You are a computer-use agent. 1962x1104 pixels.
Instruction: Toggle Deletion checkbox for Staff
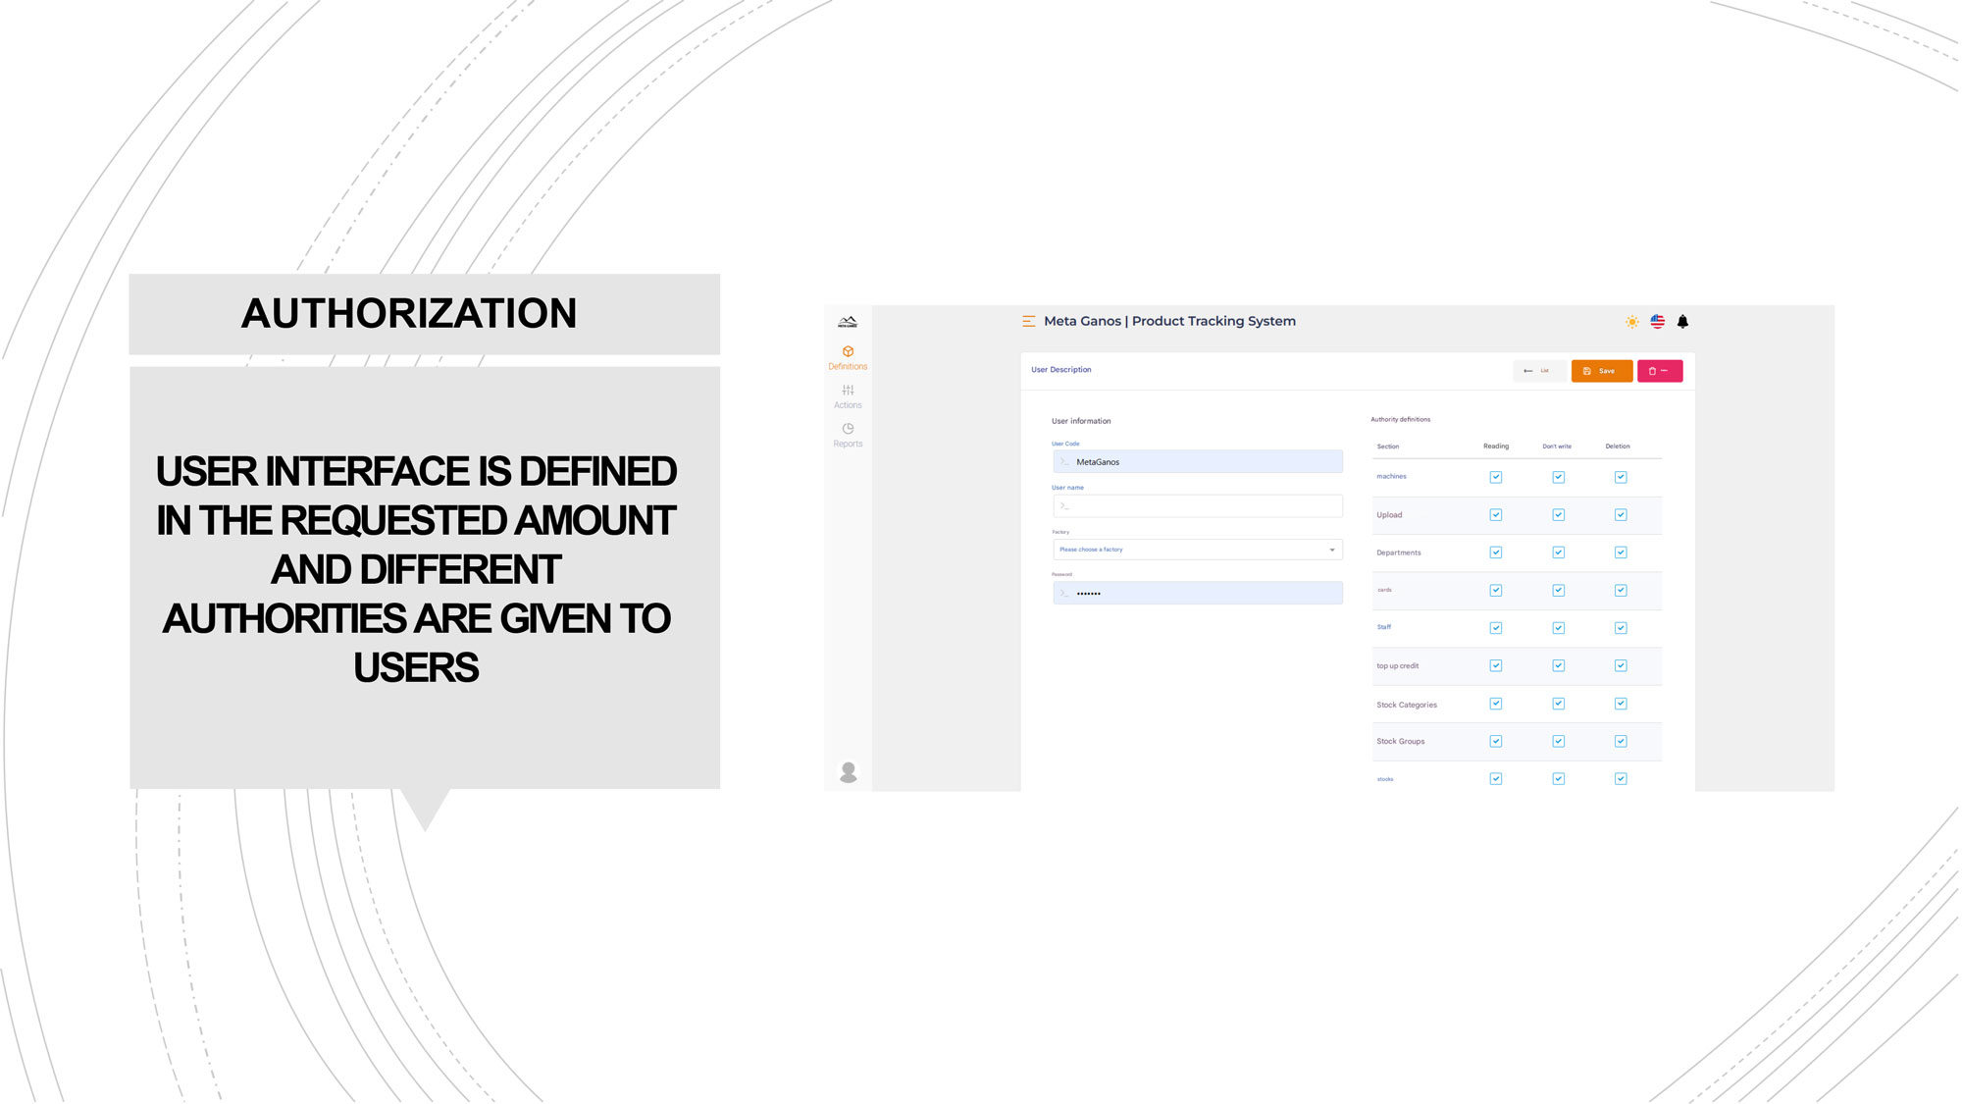[1621, 628]
